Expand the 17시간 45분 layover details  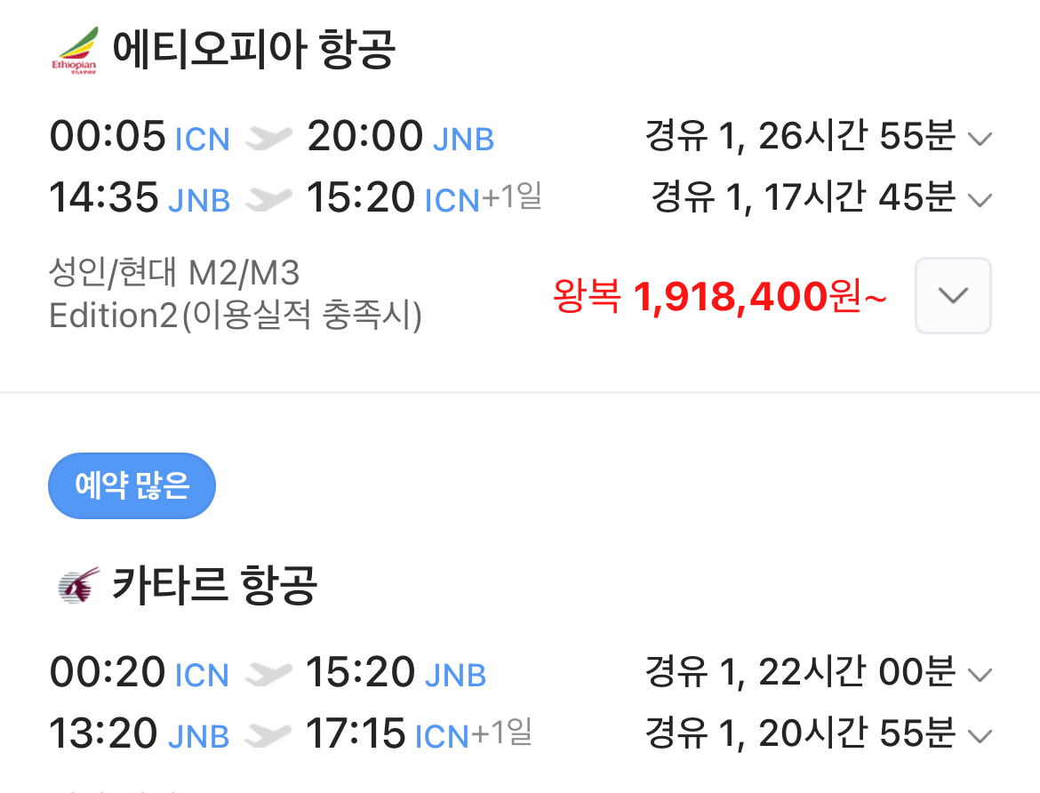(979, 200)
